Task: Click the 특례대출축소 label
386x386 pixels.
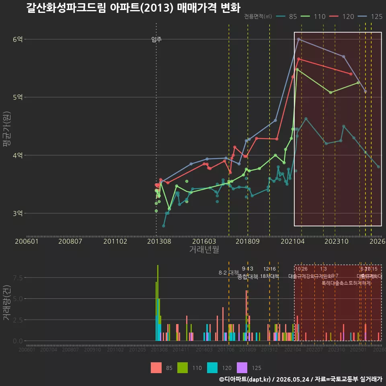Action: click(x=335, y=283)
